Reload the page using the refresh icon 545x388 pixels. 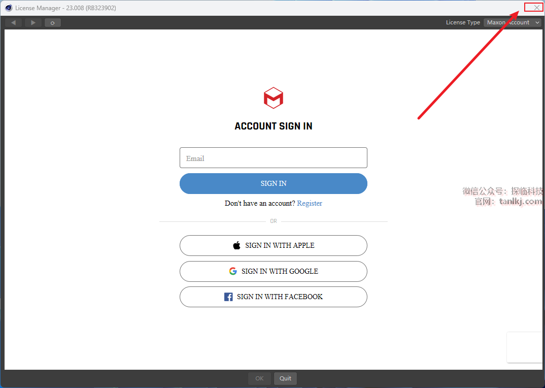(x=52, y=23)
